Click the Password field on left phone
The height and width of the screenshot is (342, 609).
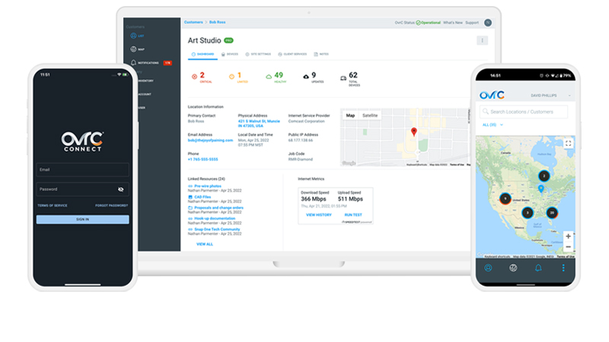click(83, 189)
